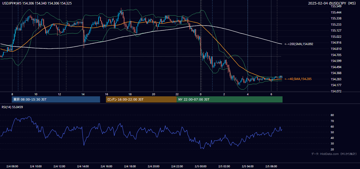Click hour label 18 under the price chart
The height and width of the screenshot is (169, 360).
point(130,94)
